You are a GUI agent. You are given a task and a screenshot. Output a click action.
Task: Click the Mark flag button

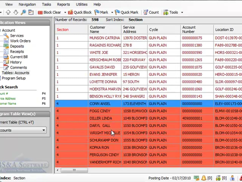[101, 12]
